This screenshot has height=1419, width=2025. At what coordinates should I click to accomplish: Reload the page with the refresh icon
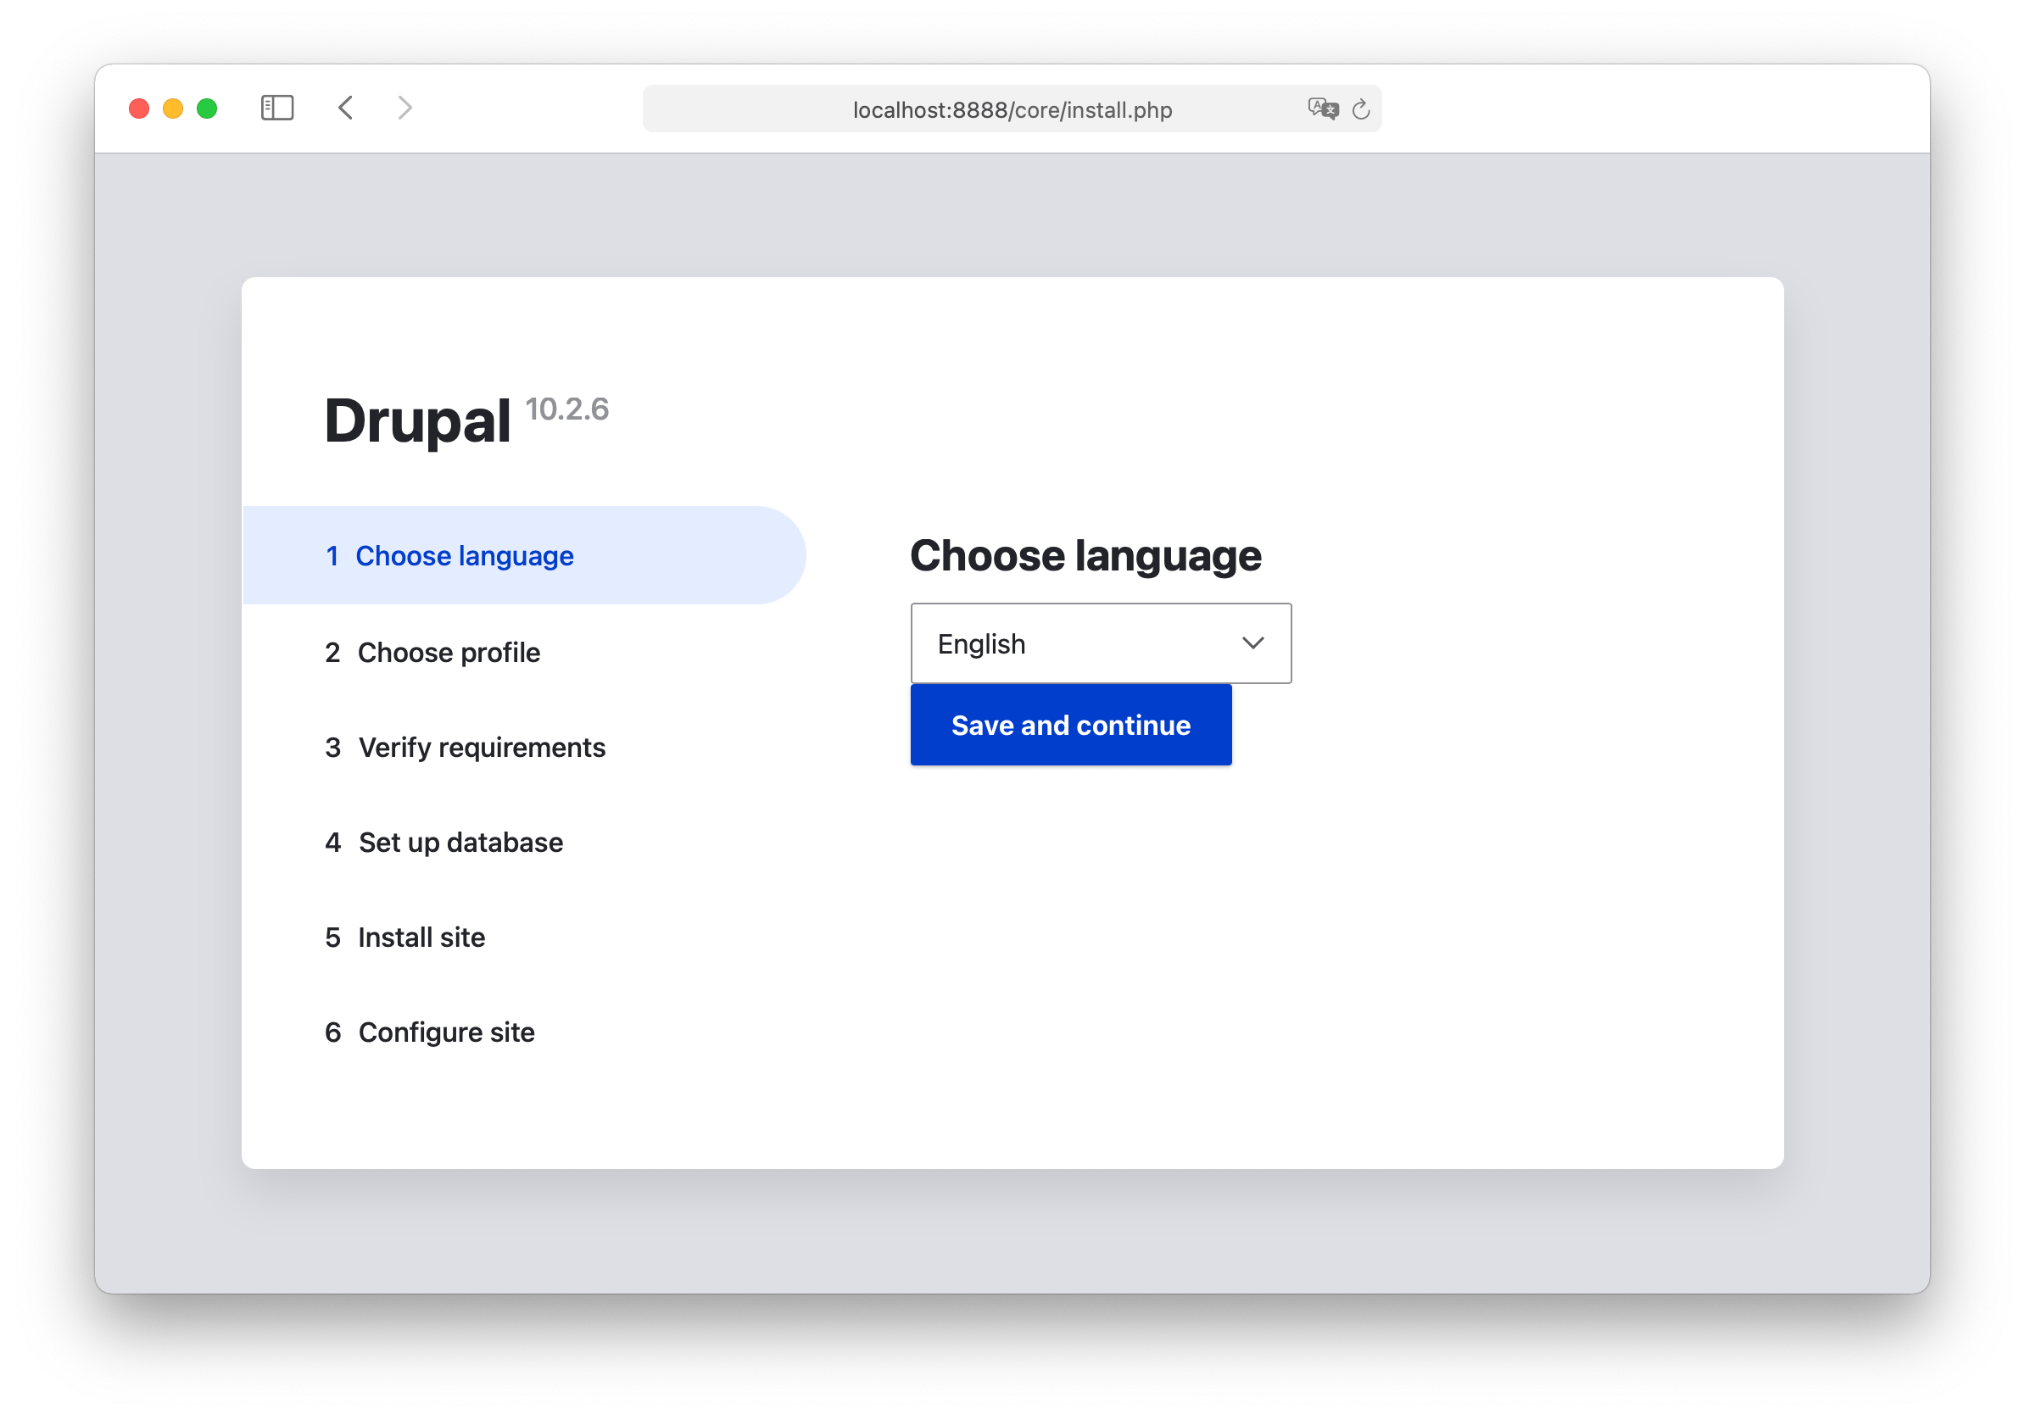(1361, 109)
